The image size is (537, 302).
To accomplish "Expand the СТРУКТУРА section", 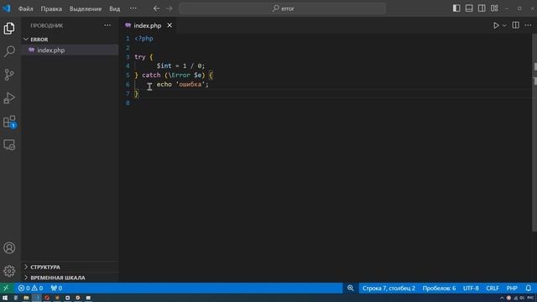I will coord(70,267).
